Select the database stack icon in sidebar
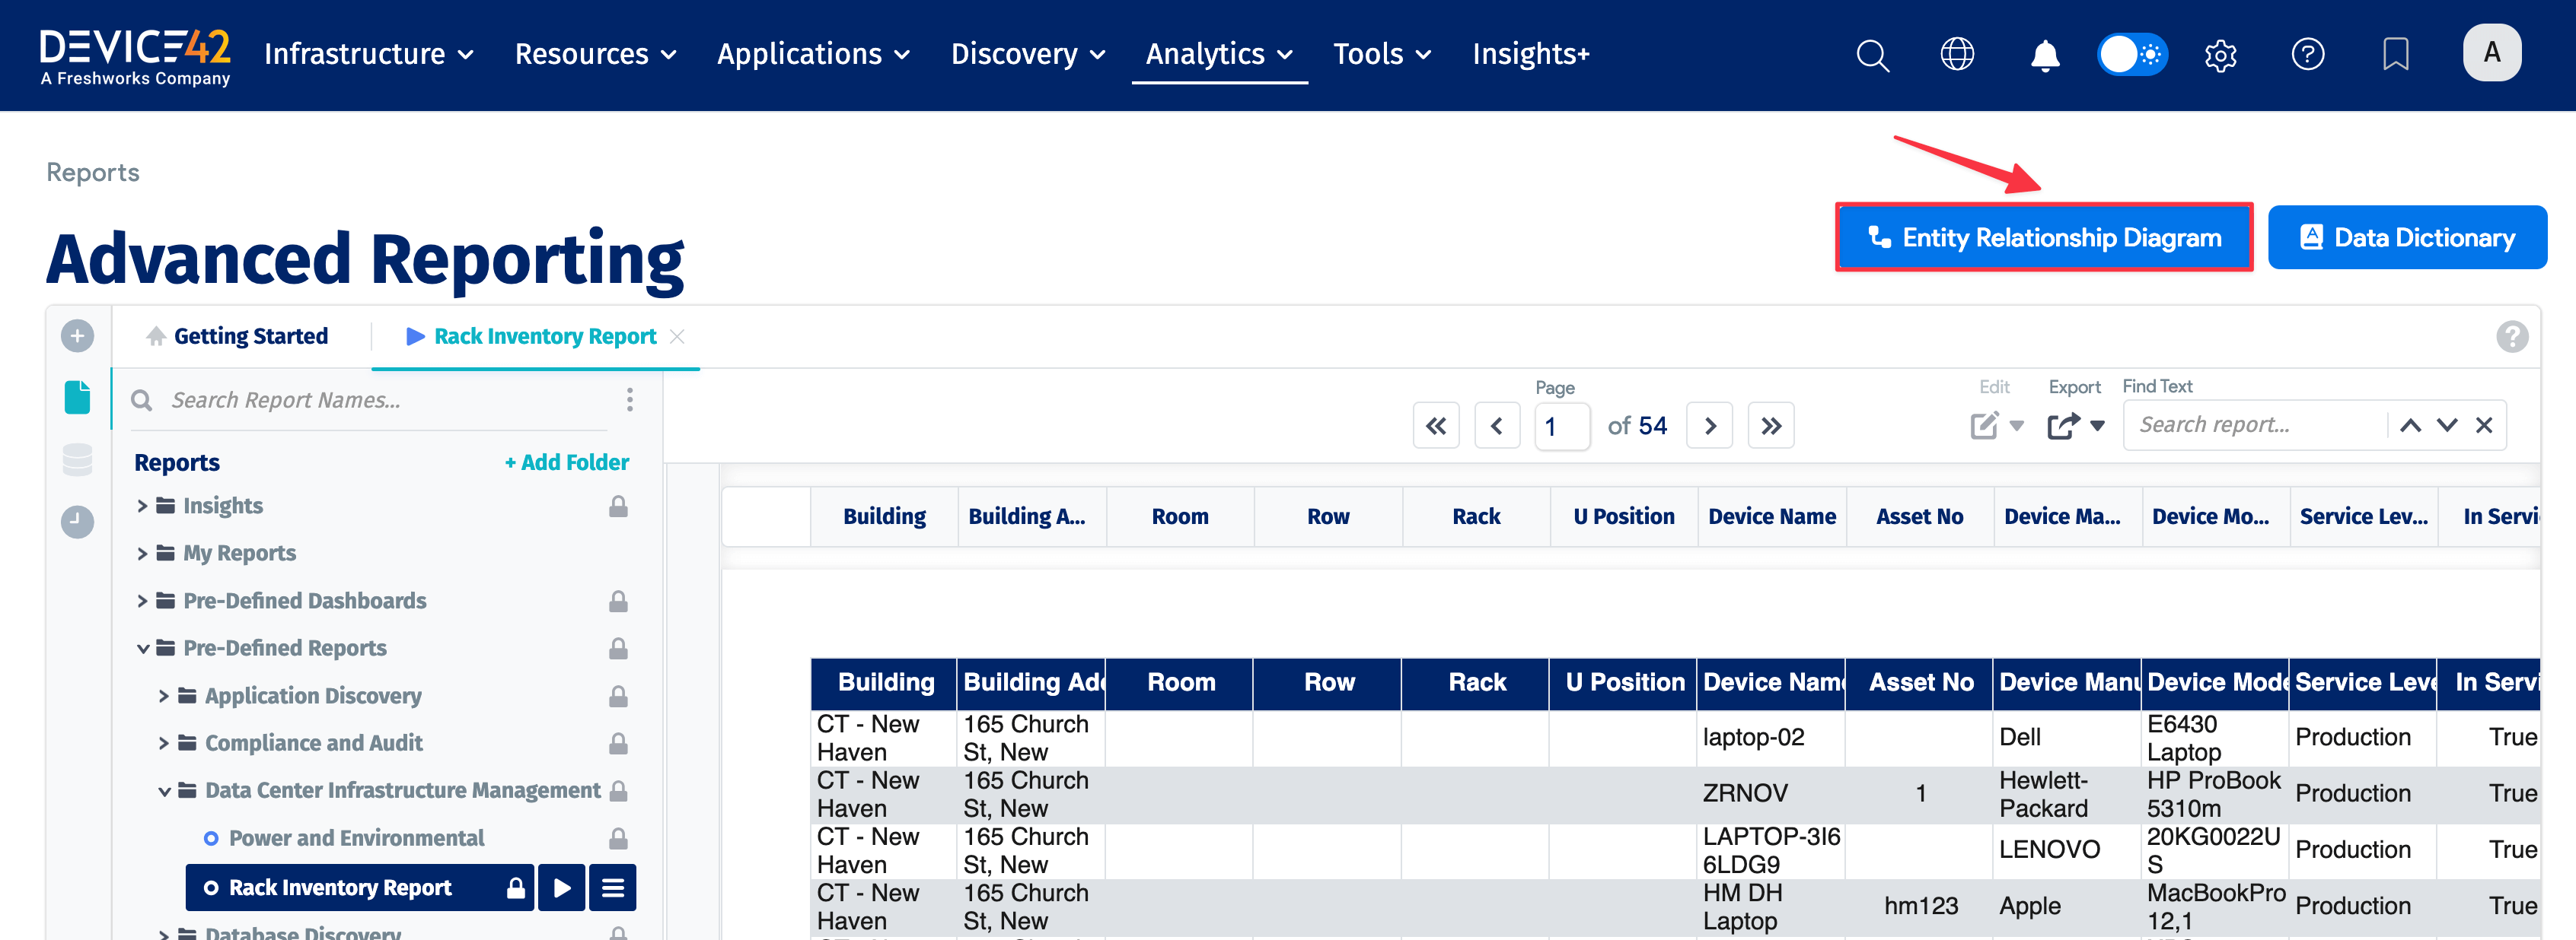The width and height of the screenshot is (2576, 940). (77, 459)
